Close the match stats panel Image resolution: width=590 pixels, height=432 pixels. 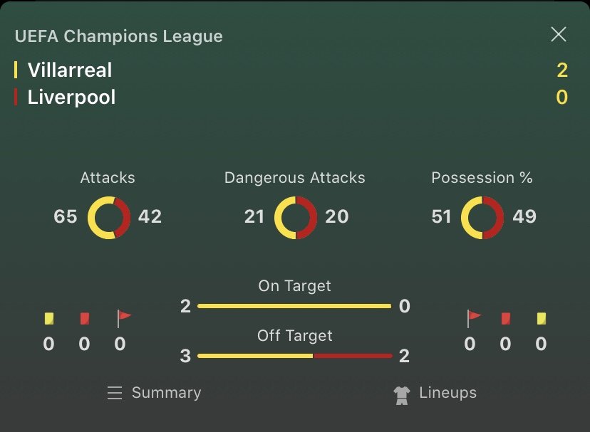point(559,35)
